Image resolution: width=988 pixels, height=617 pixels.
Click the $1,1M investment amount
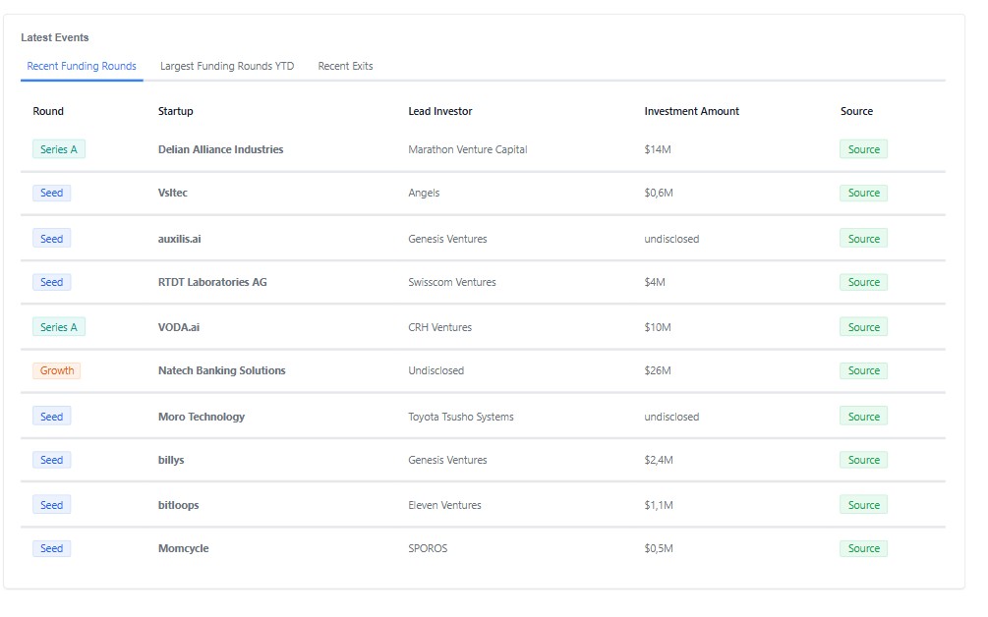[659, 505]
